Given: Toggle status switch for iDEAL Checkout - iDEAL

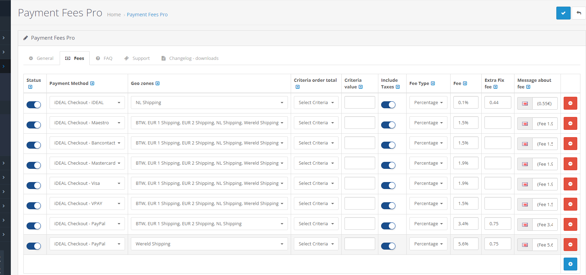Looking at the screenshot, I should [x=34, y=105].
